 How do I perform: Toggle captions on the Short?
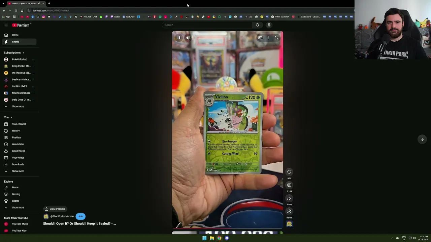260,38
